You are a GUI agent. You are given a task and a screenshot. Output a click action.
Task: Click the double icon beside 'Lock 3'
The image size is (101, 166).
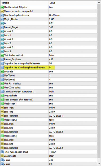click(x=2, y=52)
